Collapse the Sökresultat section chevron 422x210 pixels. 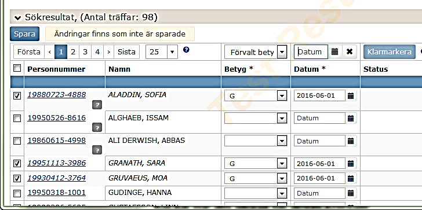(18, 18)
